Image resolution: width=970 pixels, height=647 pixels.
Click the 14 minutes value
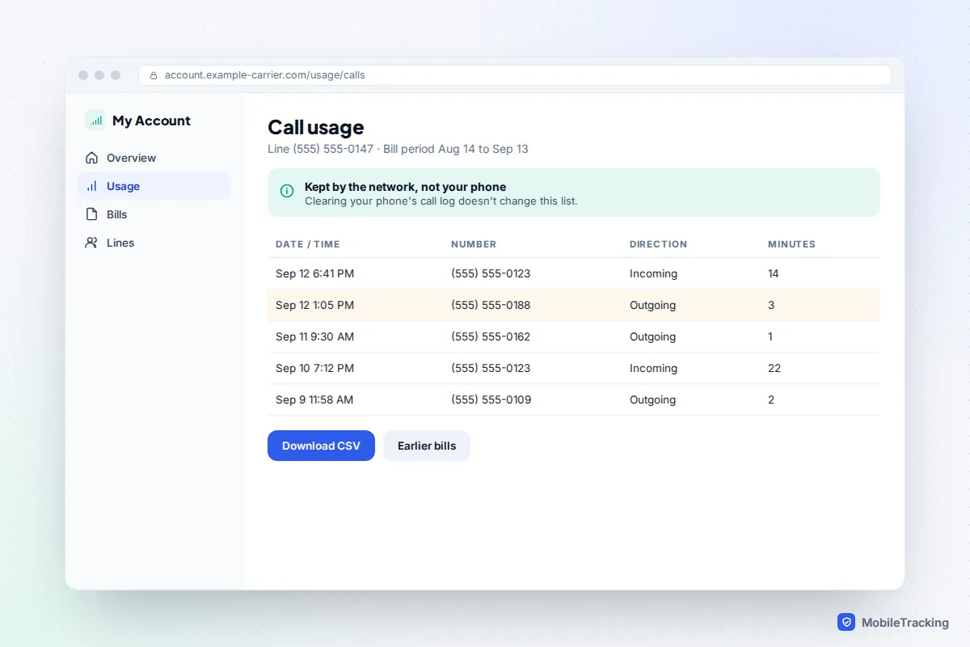tap(774, 273)
